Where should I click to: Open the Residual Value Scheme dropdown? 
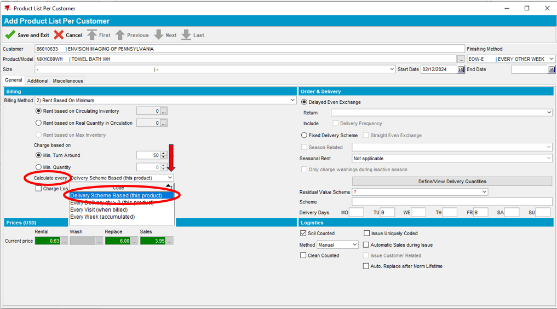[x=484, y=192]
